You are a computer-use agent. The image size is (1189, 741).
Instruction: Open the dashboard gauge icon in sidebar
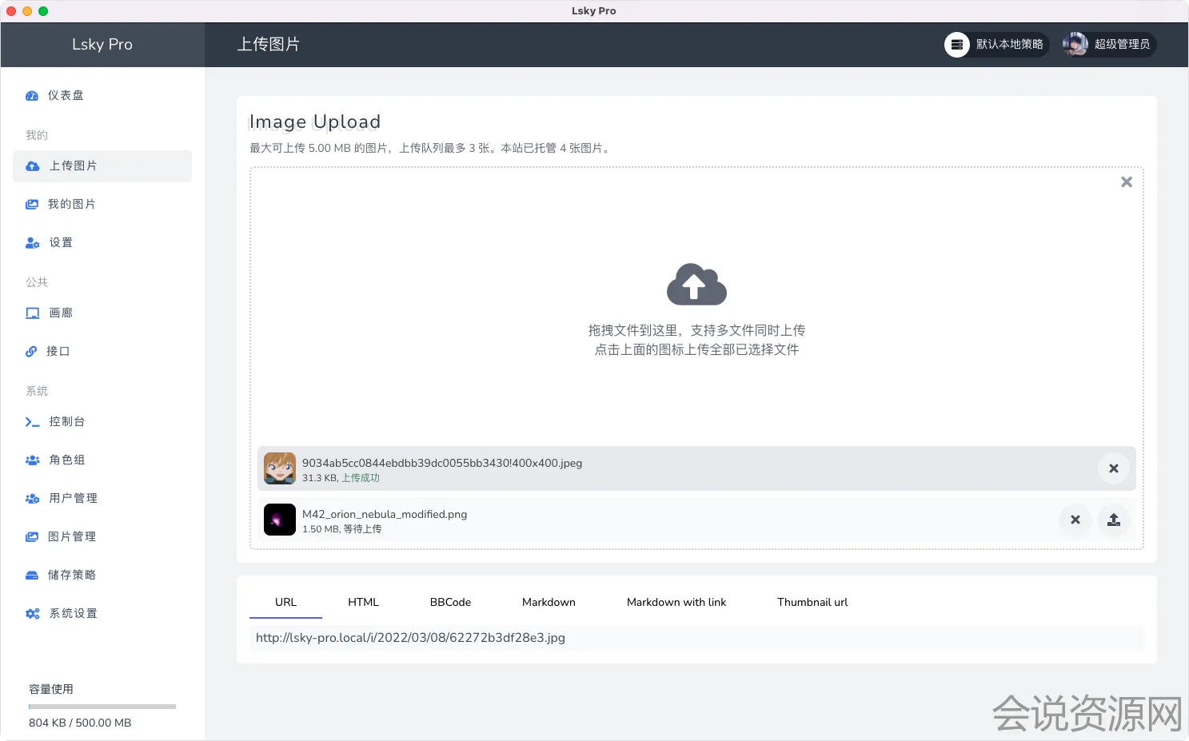click(x=32, y=96)
